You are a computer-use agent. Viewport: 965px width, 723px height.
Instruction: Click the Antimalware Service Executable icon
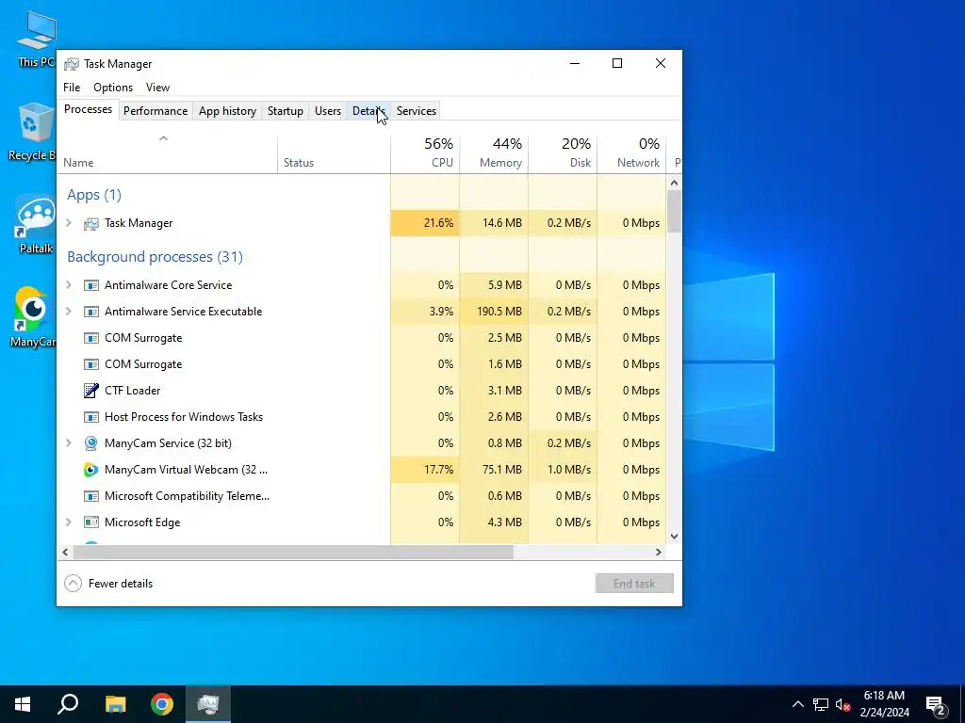pos(91,312)
